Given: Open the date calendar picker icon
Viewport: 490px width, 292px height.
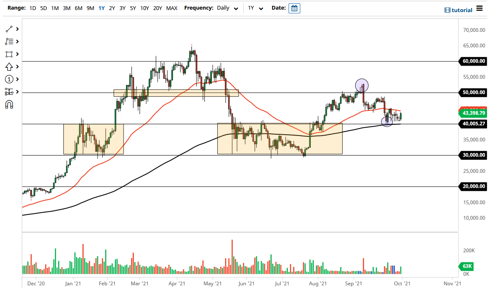Looking at the screenshot, I should click(294, 8).
